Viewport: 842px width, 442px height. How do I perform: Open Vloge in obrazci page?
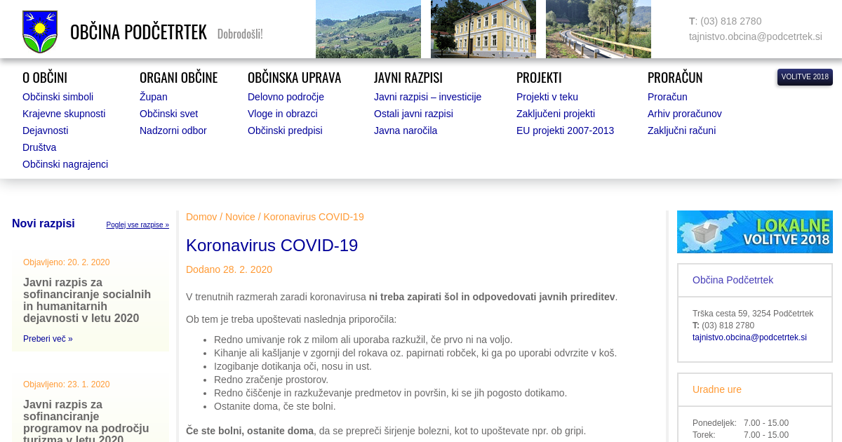coord(282,114)
